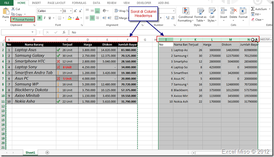This screenshot has width=274, height=157.
Task: Open Cell Styles gallery
Action: click(212, 15)
